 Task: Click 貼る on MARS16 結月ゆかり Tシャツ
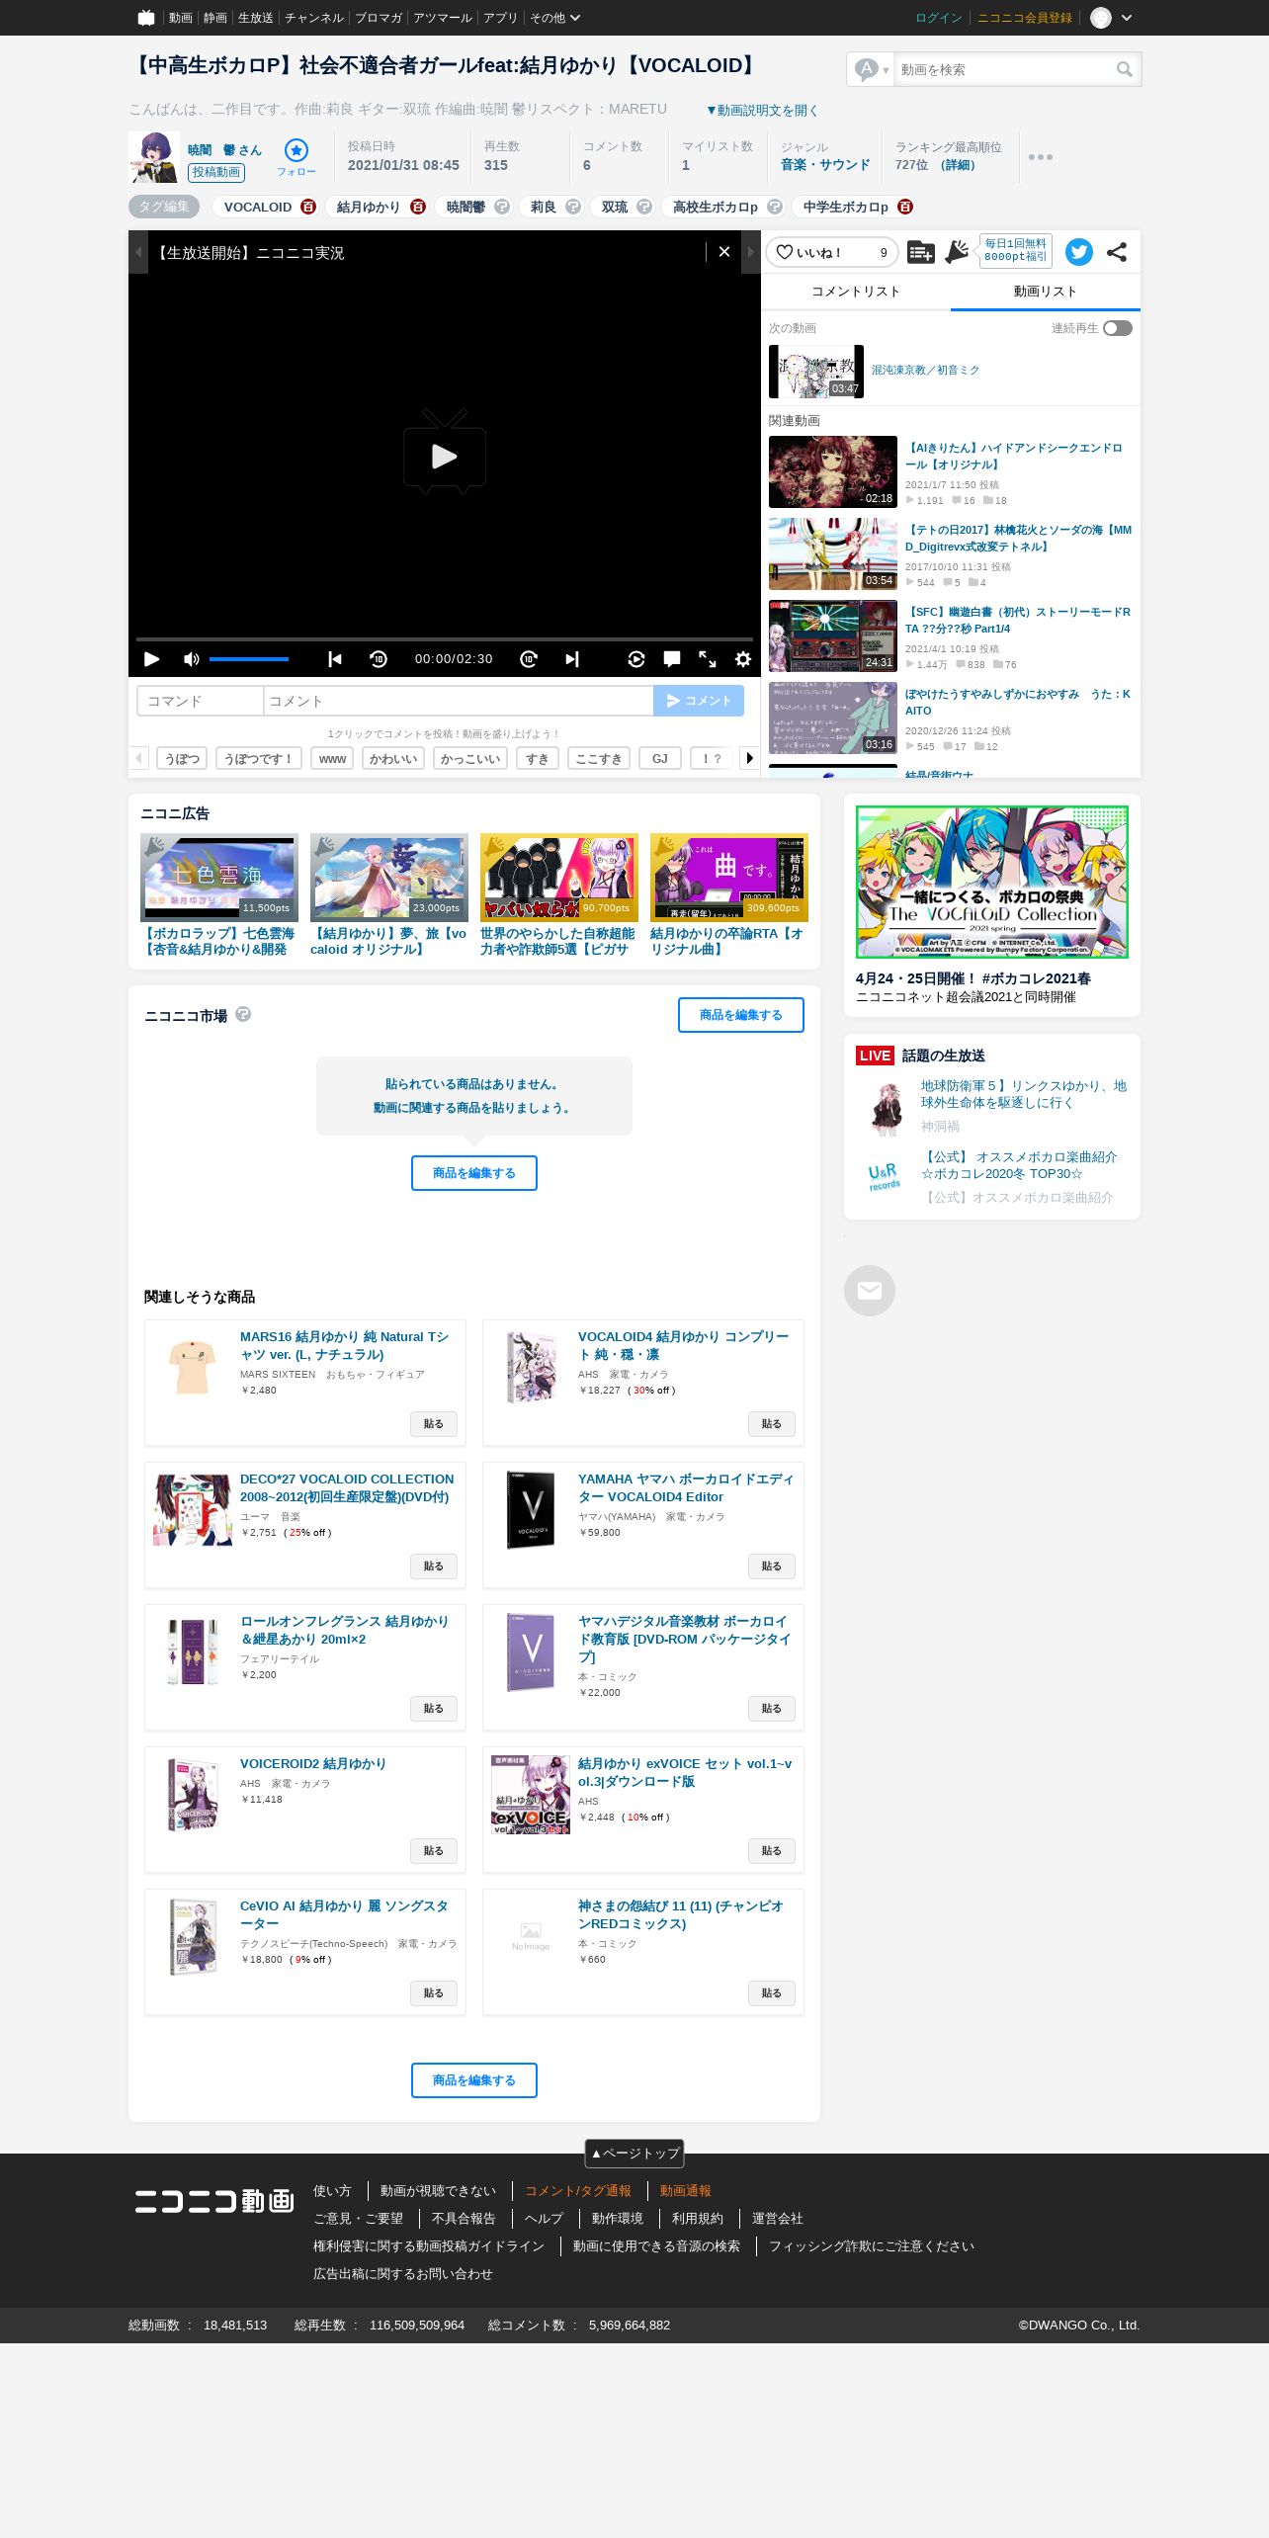point(434,1424)
